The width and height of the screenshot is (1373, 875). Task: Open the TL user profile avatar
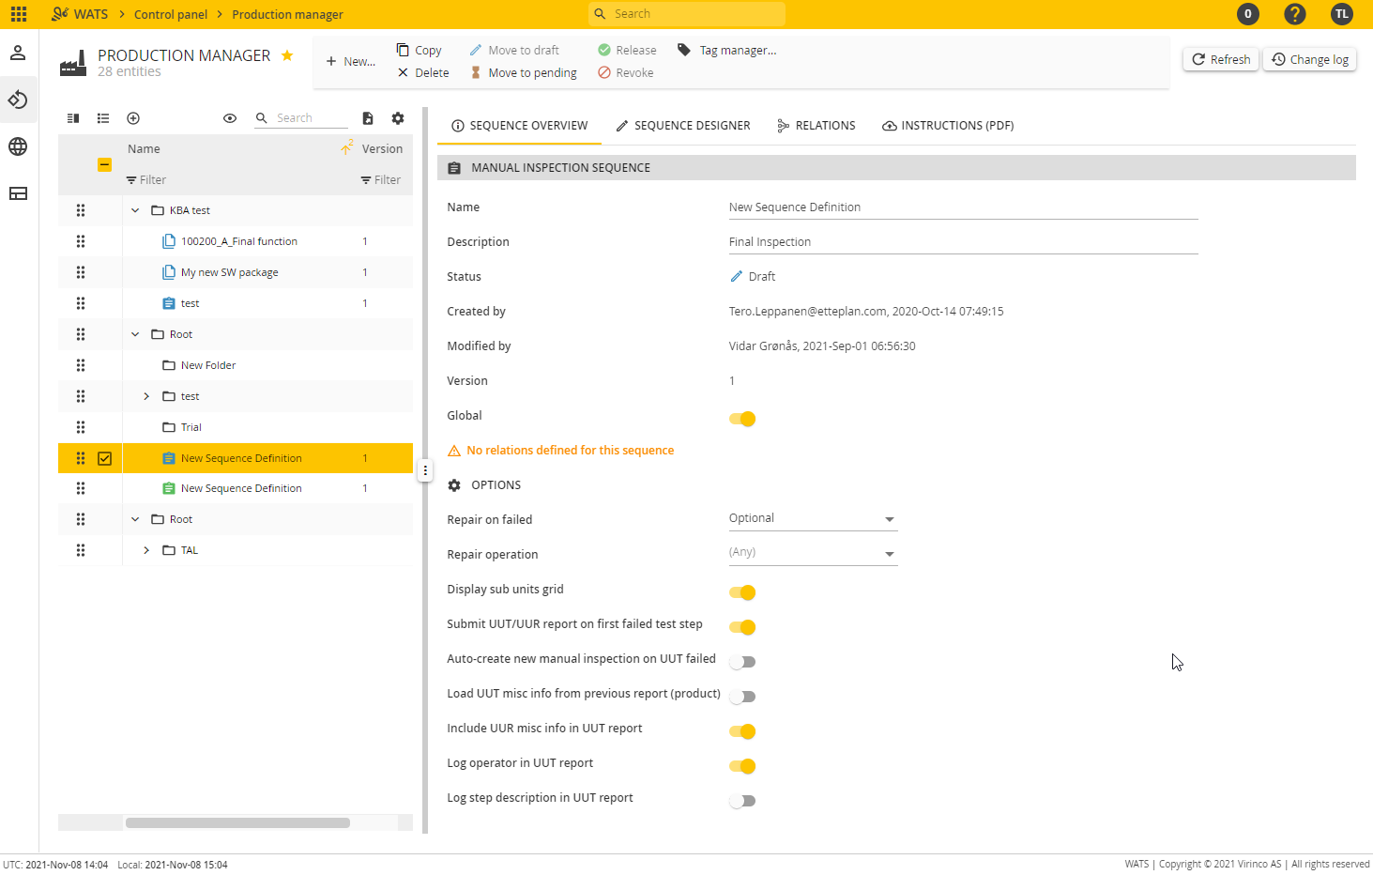1342,14
